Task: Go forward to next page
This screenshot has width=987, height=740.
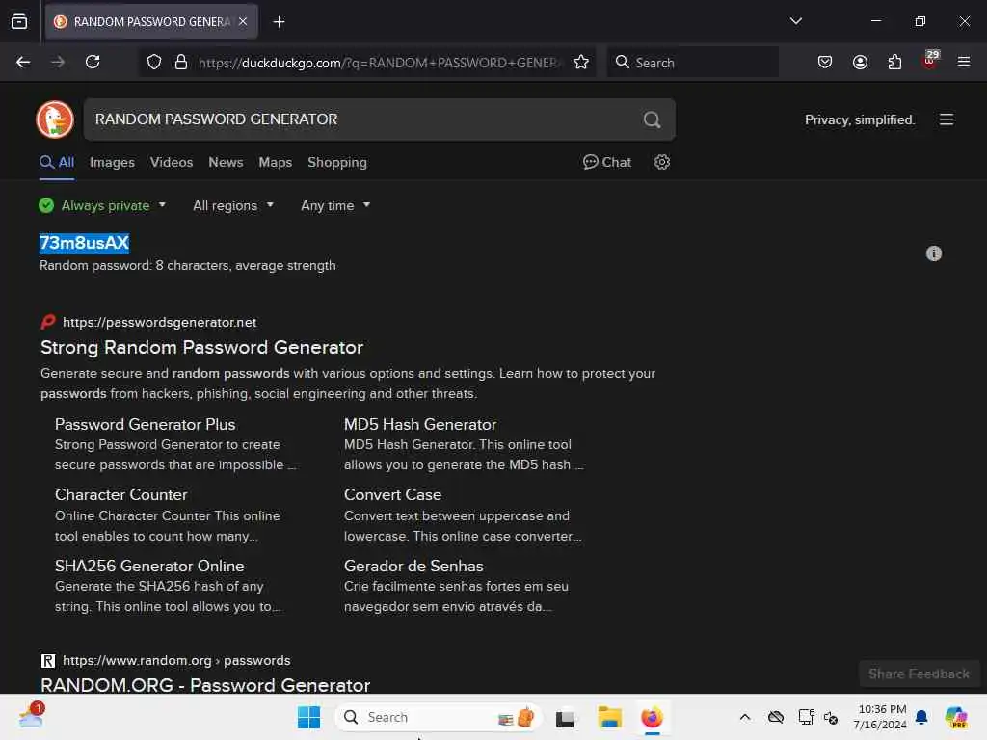Action: click(x=58, y=62)
